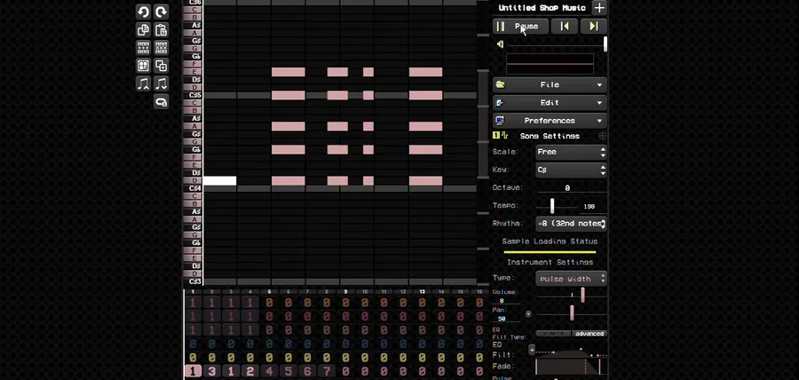Click the Fade envelope editor graph
This screenshot has width=799, height=380.
[x=571, y=367]
